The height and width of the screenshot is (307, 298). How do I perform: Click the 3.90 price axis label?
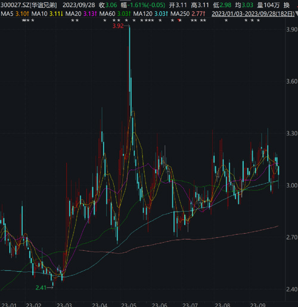click(292, 29)
